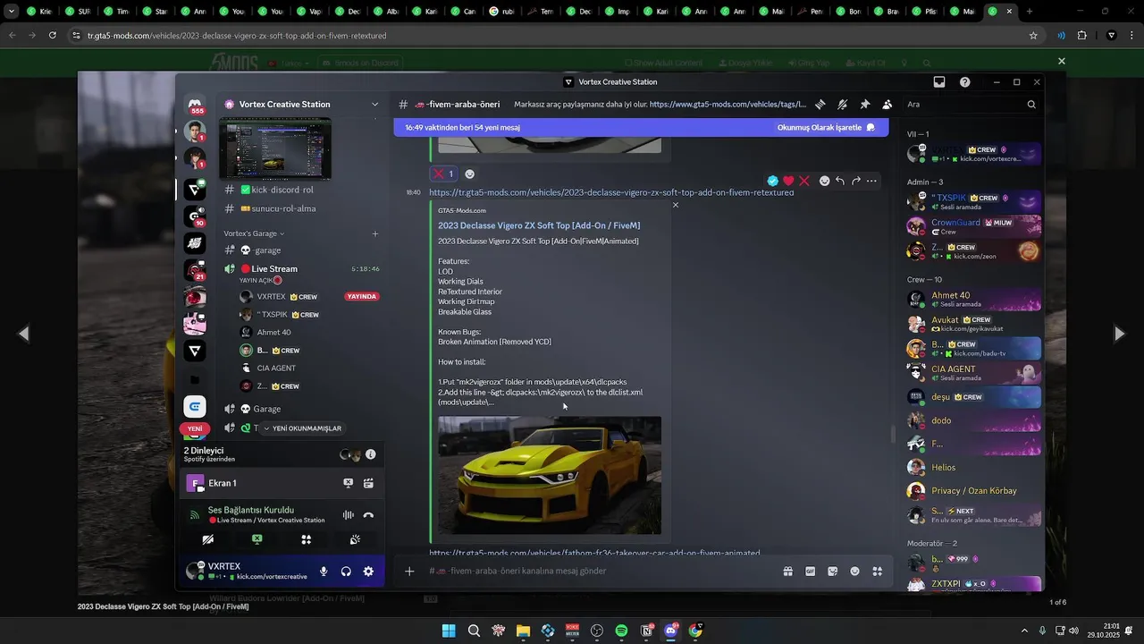Viewport: 1144px width, 644px height.
Task: Toggle the camera on in voice panel
Action: coord(208,539)
